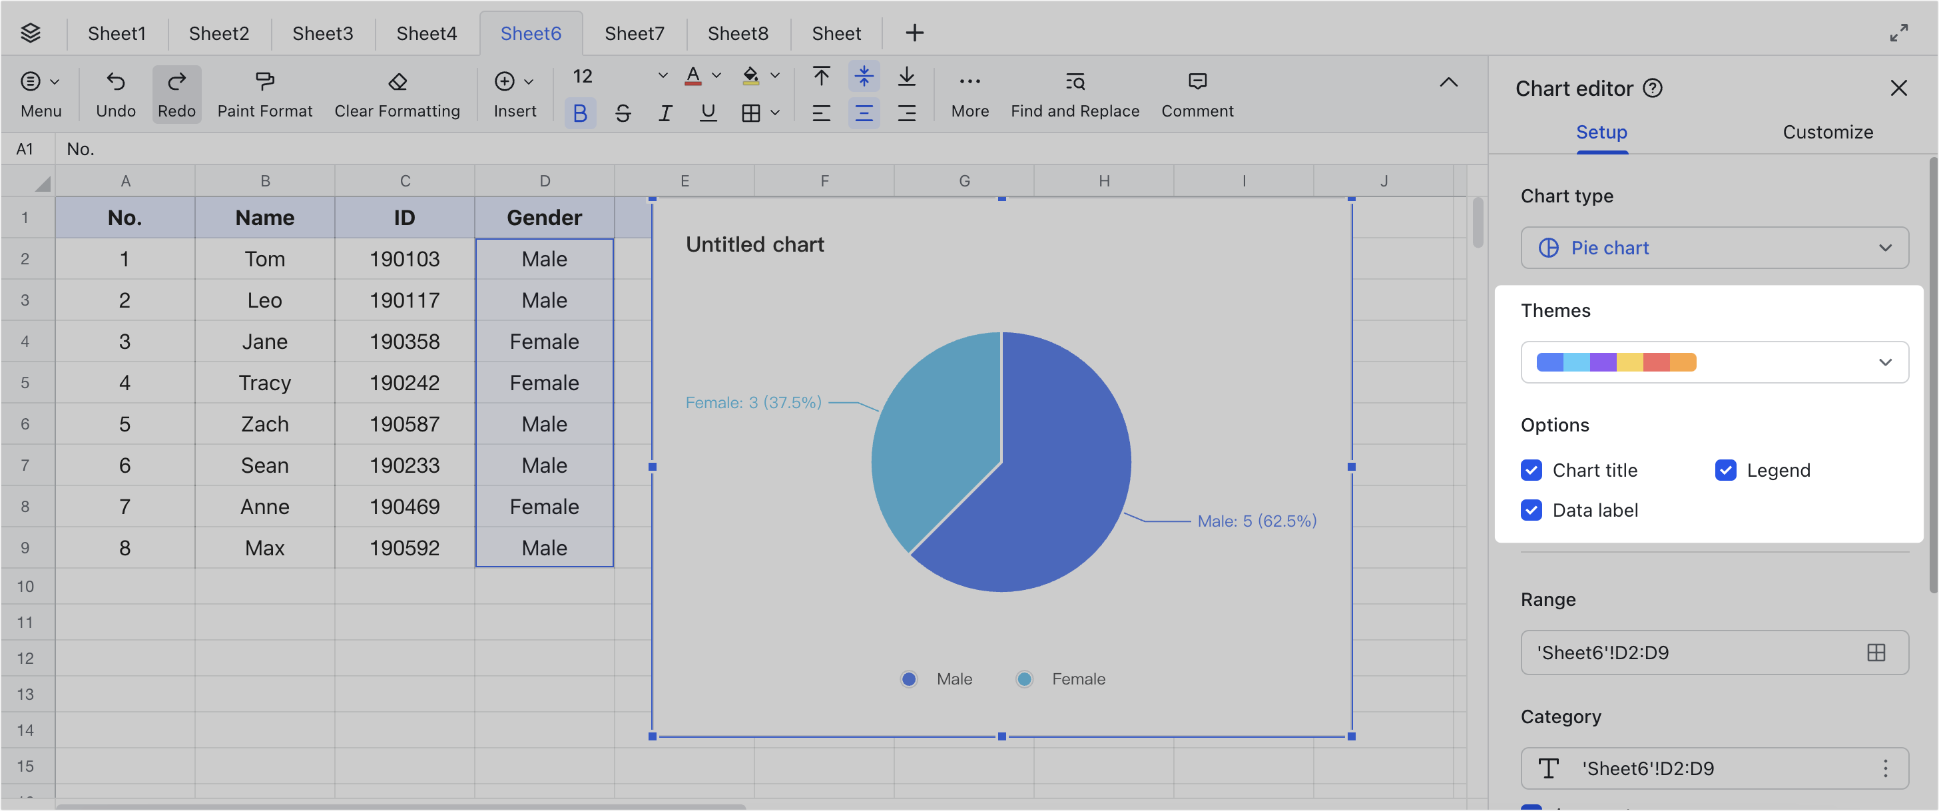Screen dimensions: 1939x811
Task: Disable the Chart title option
Action: [1531, 470]
